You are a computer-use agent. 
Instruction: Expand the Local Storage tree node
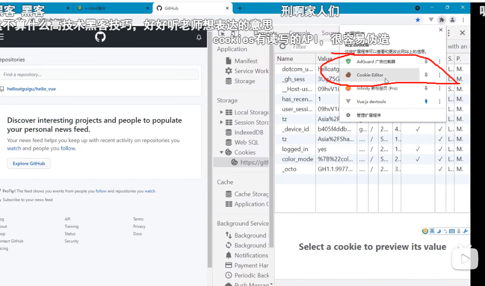click(221, 112)
